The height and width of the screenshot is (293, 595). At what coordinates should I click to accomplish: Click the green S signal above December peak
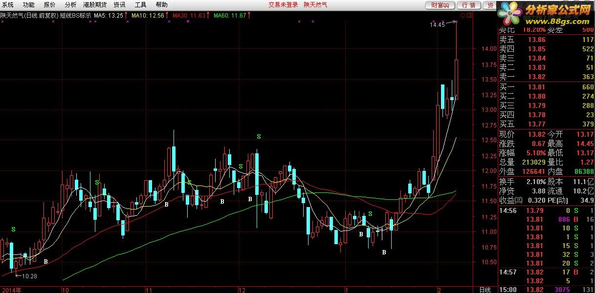259,136
